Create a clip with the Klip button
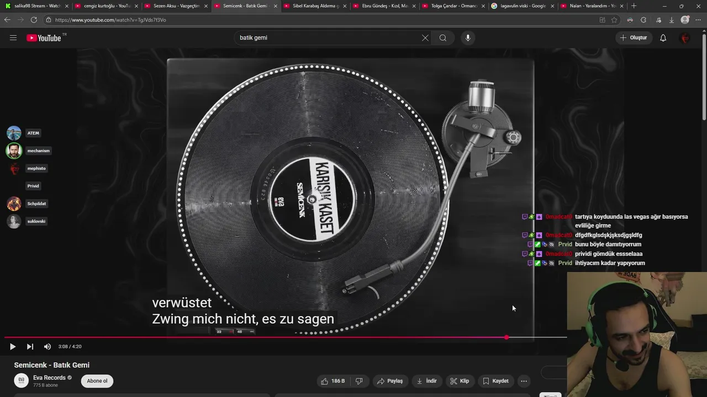This screenshot has height=397, width=707. click(460, 381)
